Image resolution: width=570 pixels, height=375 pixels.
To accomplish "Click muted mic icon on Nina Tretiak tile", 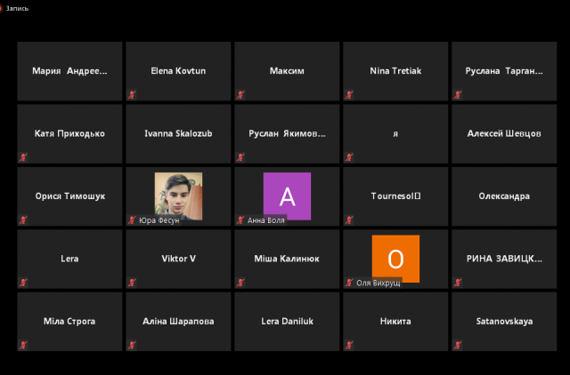I will 349,95.
